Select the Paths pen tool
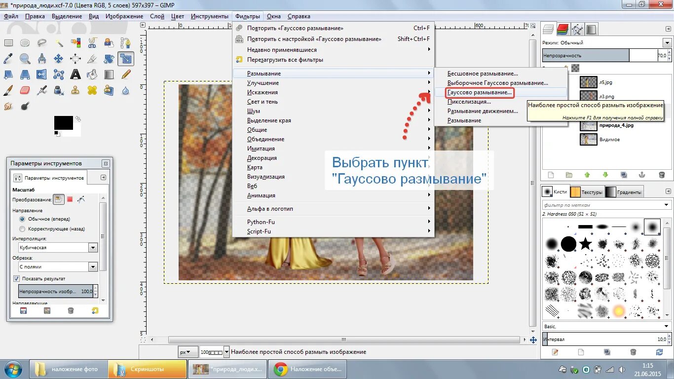Image resolution: width=674 pixels, height=379 pixels. (x=125, y=43)
